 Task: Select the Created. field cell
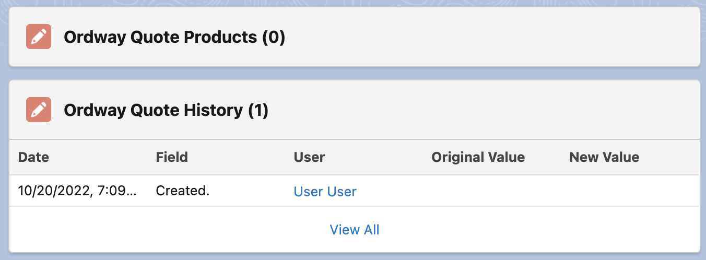[182, 191]
